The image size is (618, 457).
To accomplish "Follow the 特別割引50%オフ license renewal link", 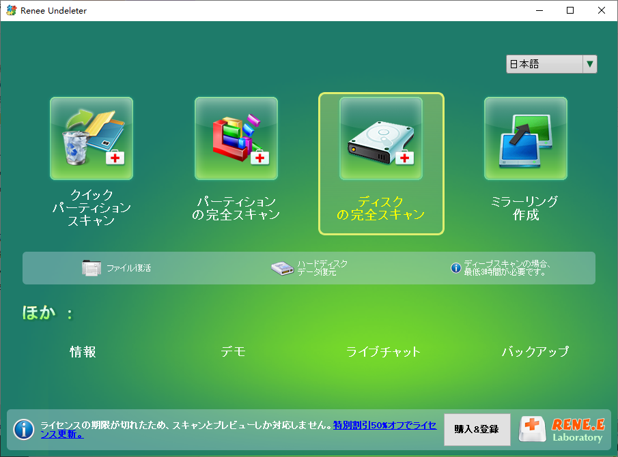I will pos(383,425).
